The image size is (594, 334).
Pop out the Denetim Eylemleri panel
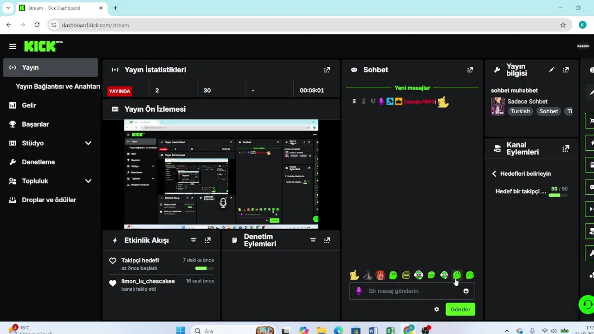coord(327,240)
